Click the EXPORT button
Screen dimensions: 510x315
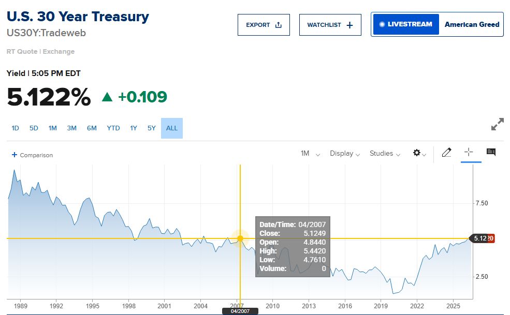tap(264, 25)
